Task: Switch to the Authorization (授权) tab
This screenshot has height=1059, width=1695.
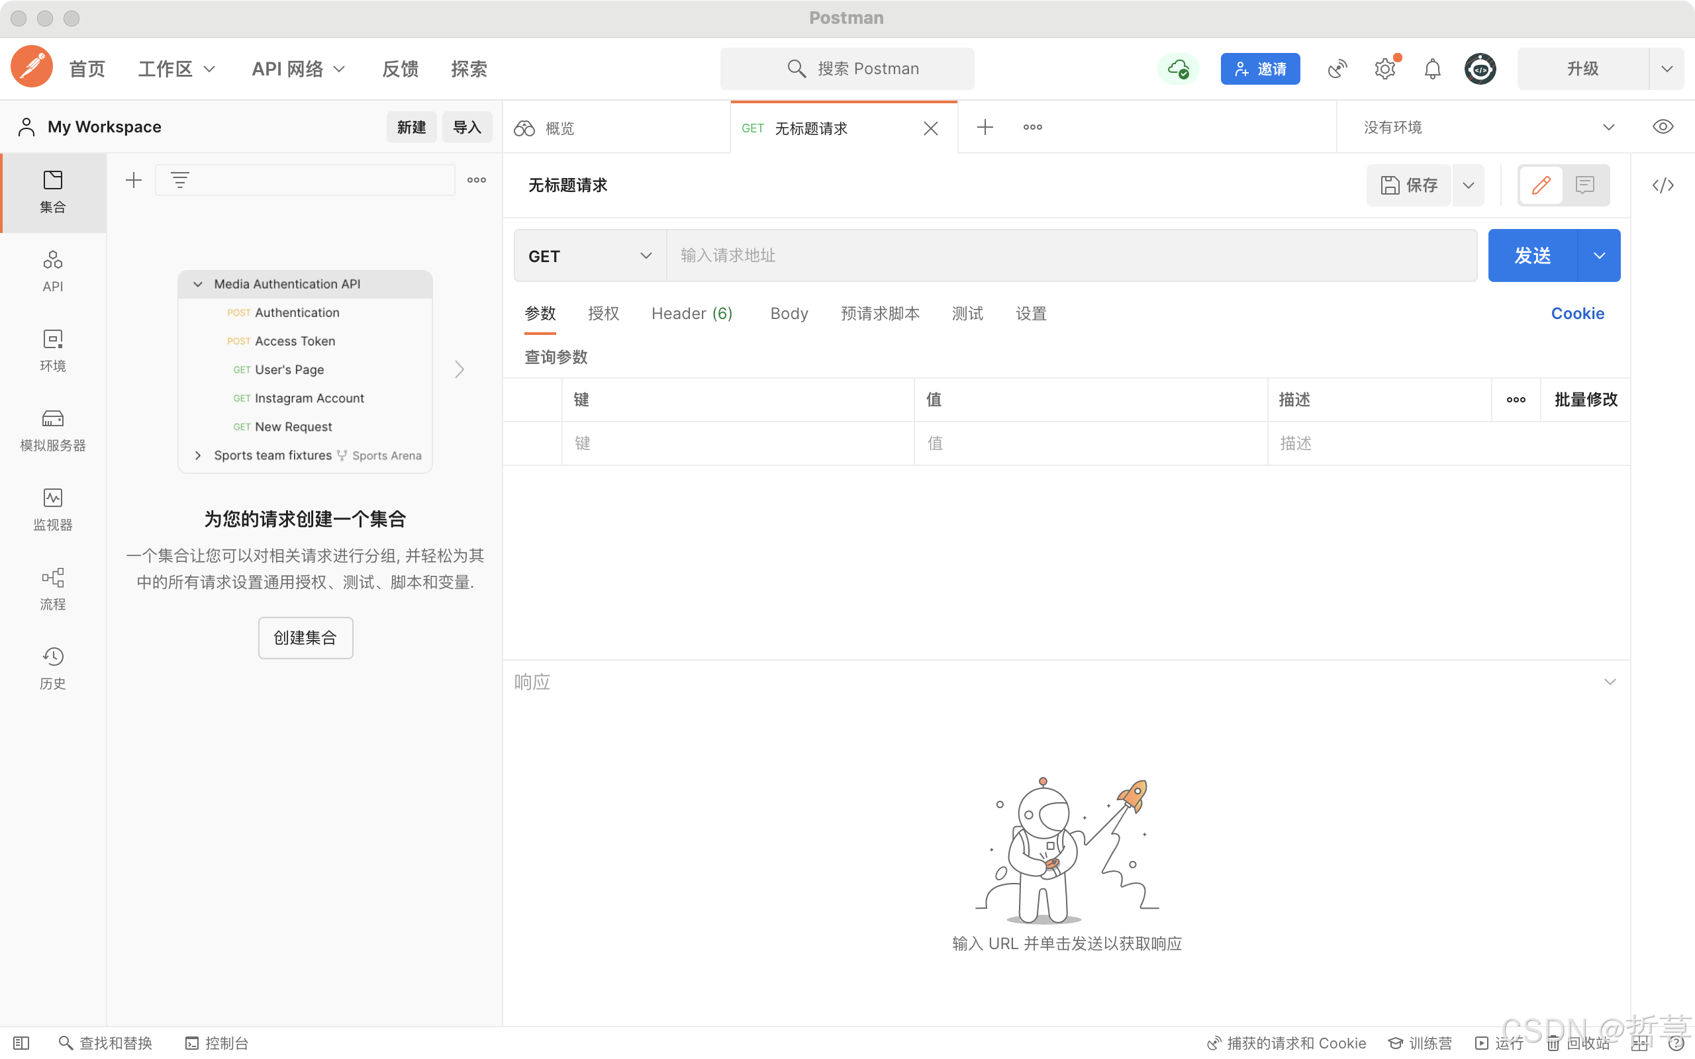Action: (x=603, y=313)
